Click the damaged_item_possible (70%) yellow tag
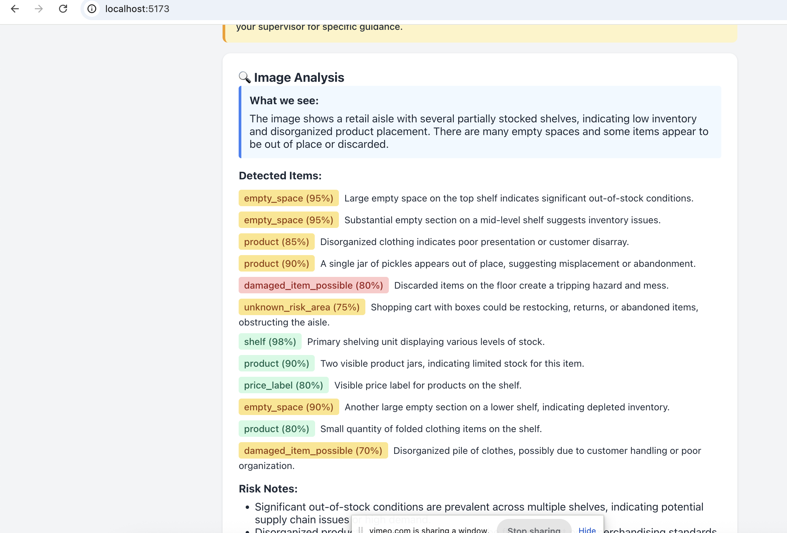 [313, 451]
